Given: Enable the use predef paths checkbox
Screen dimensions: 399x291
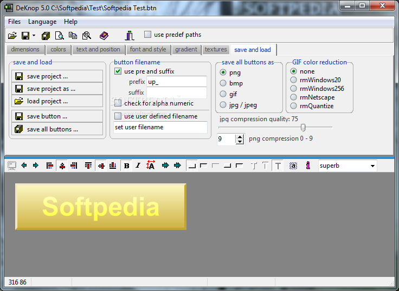Looking at the screenshot, I should (147, 34).
